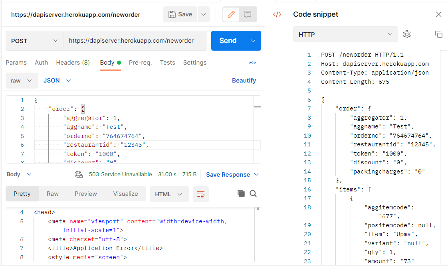448x266 pixels.
Task: Open code snippet settings gear
Action: [x=407, y=34]
